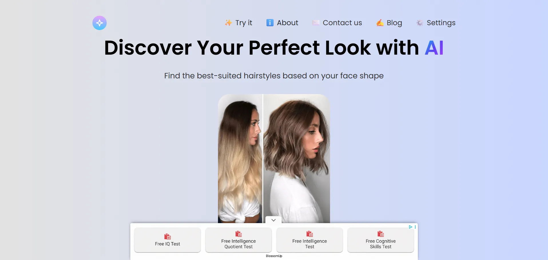Click the gear icon beside Settings
The height and width of the screenshot is (260, 548).
click(420, 23)
